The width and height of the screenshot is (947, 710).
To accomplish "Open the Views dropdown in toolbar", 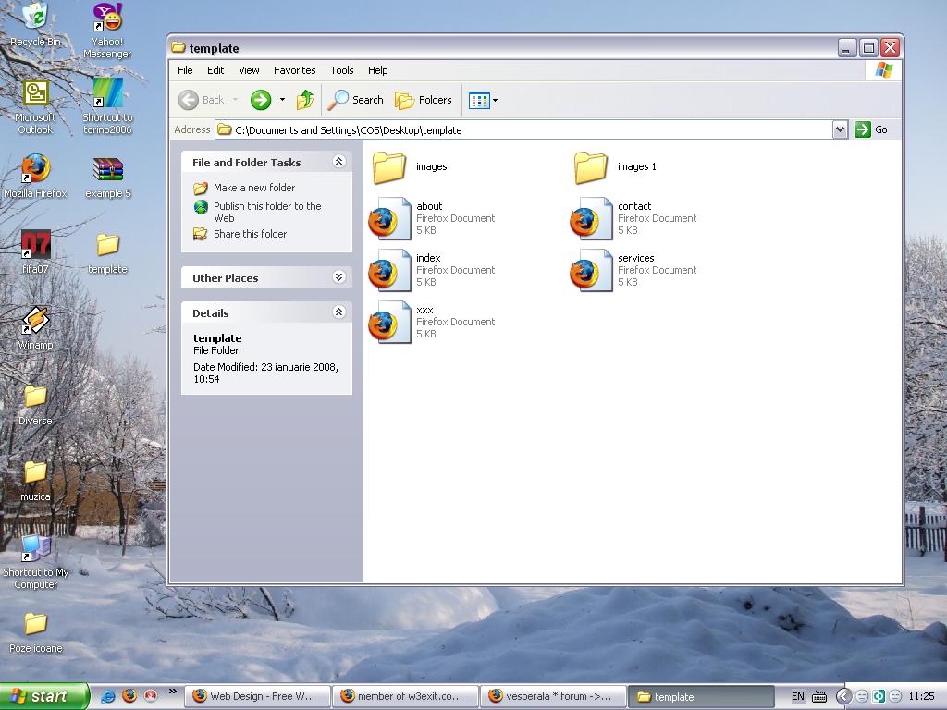I will [483, 100].
